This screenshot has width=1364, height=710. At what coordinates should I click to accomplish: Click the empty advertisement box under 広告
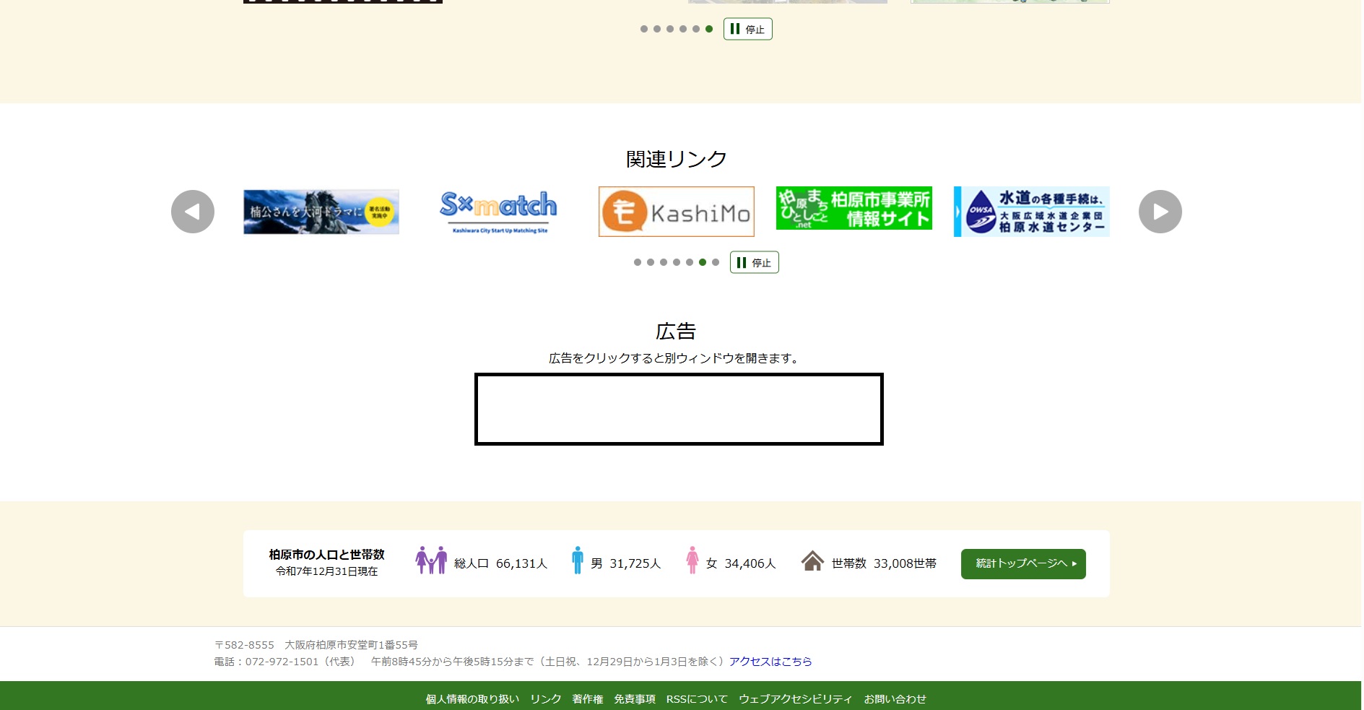(679, 409)
